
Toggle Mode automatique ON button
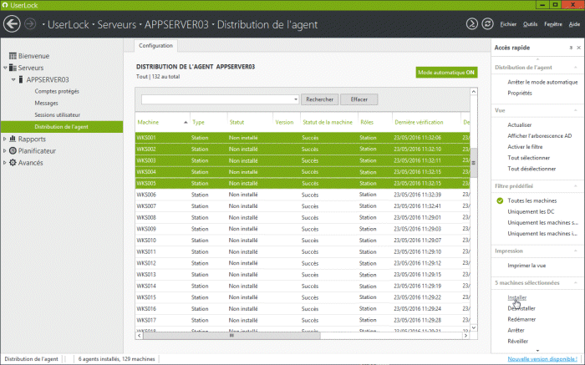tap(446, 73)
